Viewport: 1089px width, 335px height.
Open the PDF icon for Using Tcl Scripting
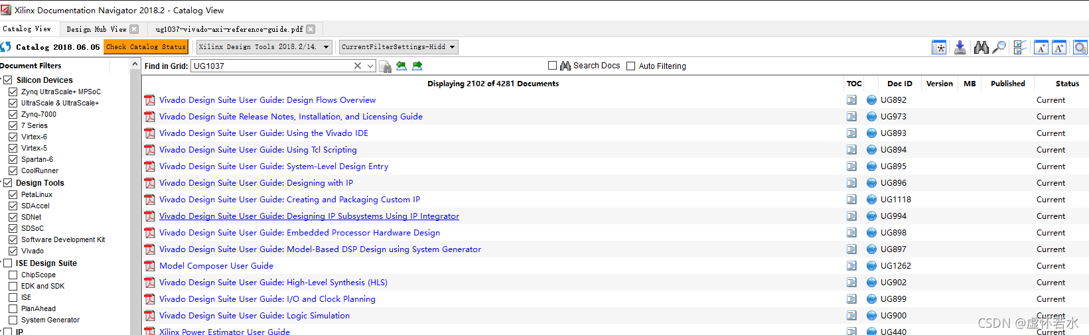(x=150, y=150)
